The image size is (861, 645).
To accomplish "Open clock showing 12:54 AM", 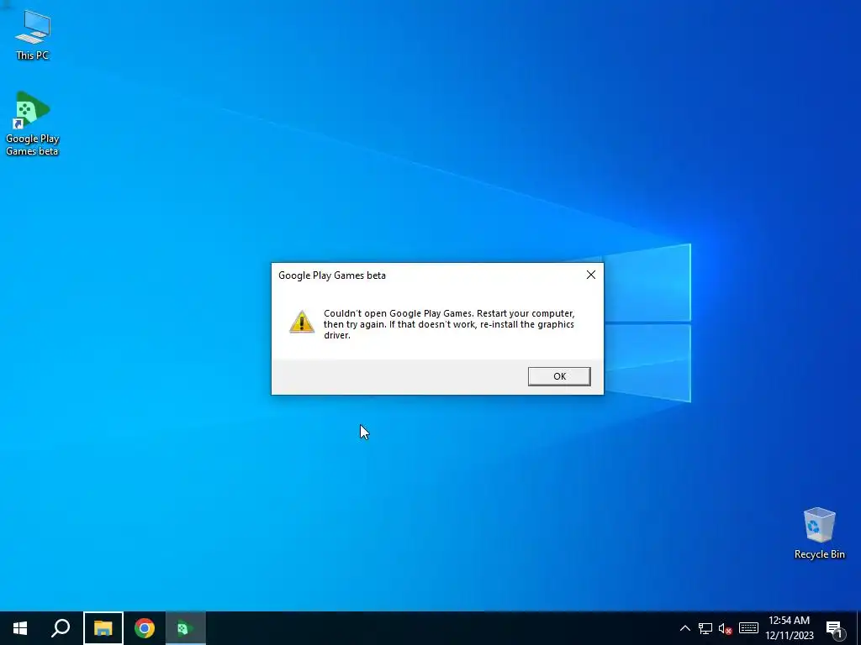I will point(789,628).
